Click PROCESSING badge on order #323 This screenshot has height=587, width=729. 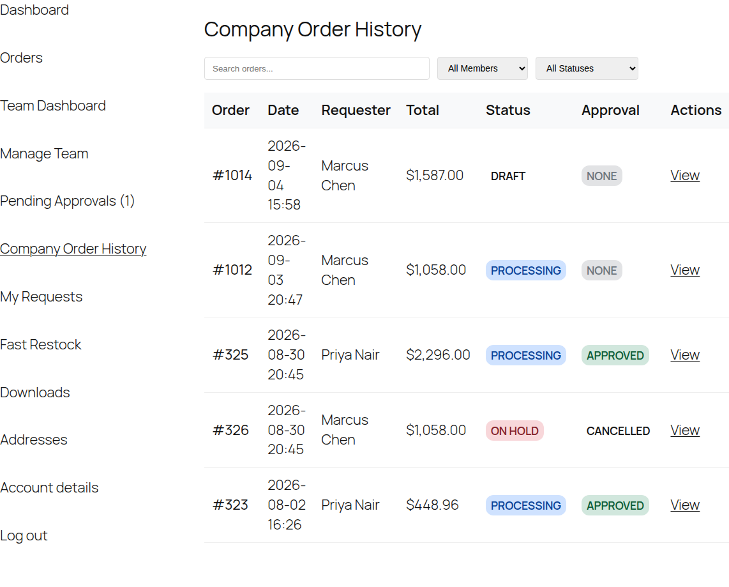coord(526,506)
